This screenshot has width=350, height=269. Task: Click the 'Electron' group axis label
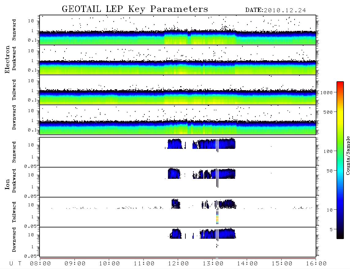coord(7,60)
